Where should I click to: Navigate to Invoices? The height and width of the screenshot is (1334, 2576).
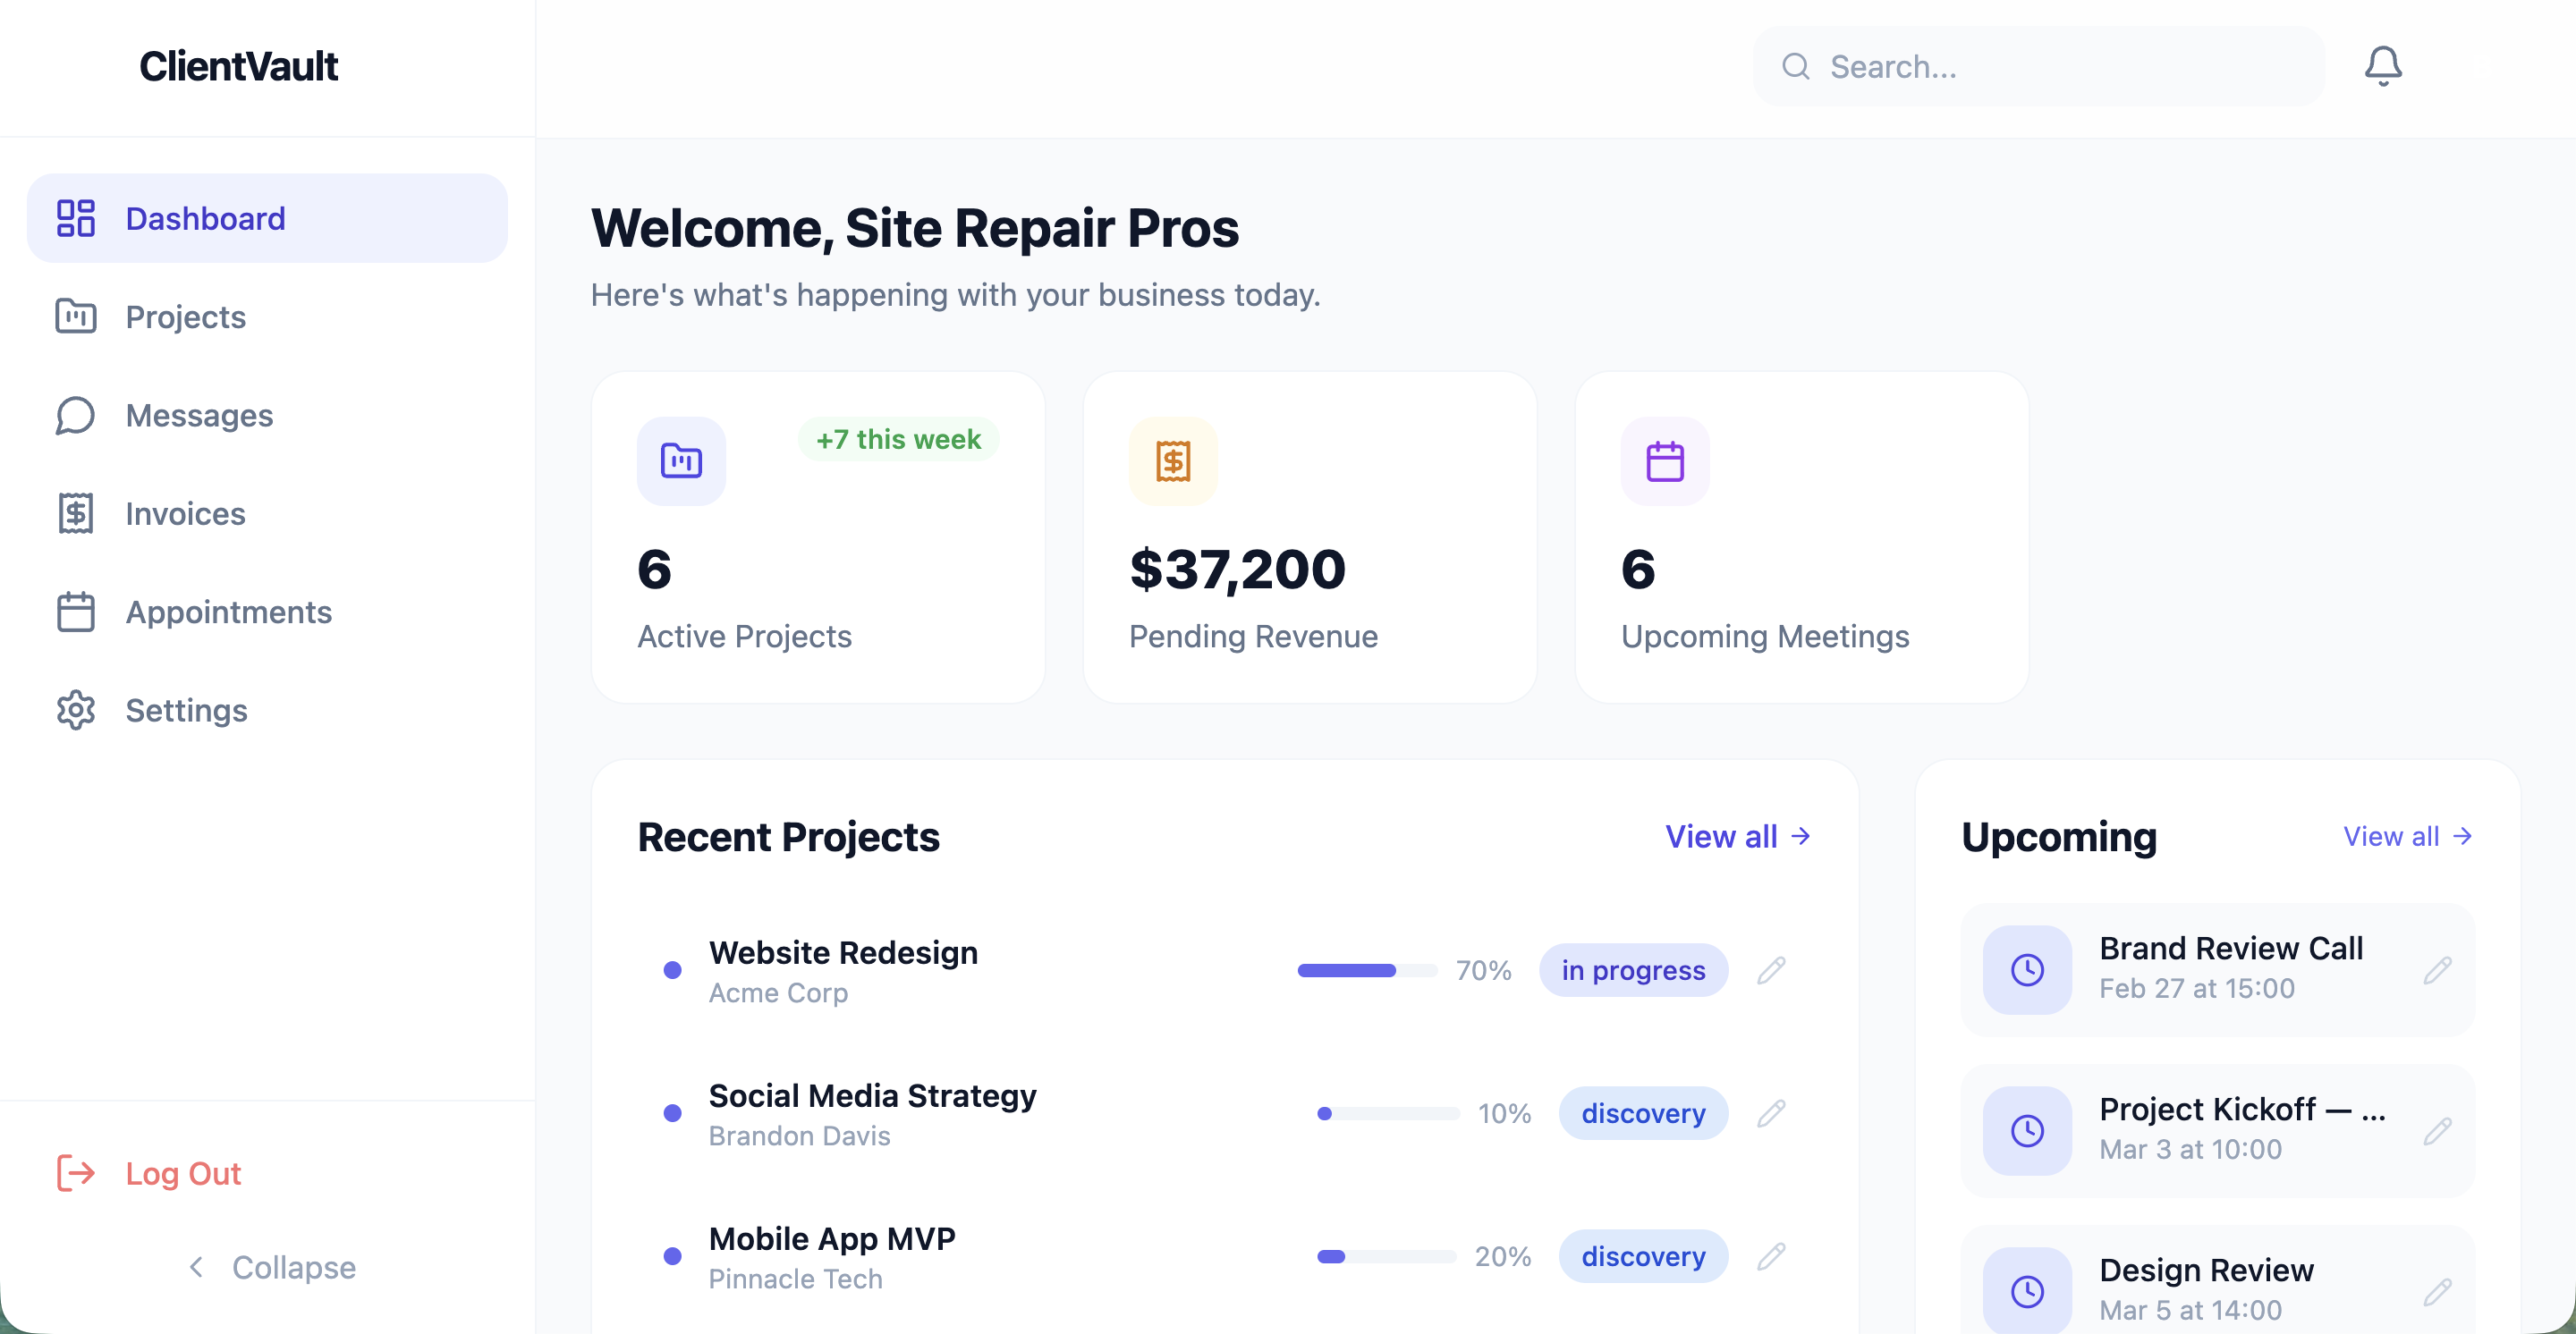(x=267, y=512)
